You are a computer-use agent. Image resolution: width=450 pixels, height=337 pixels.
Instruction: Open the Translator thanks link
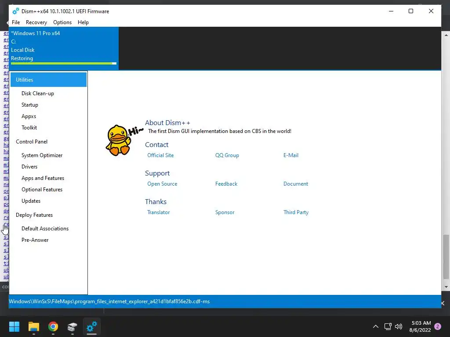(x=158, y=212)
